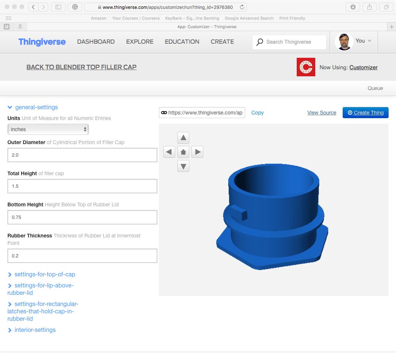Viewport: 396px width, 353px height.
Task: Add a new tab plus button
Action: click(x=392, y=27)
